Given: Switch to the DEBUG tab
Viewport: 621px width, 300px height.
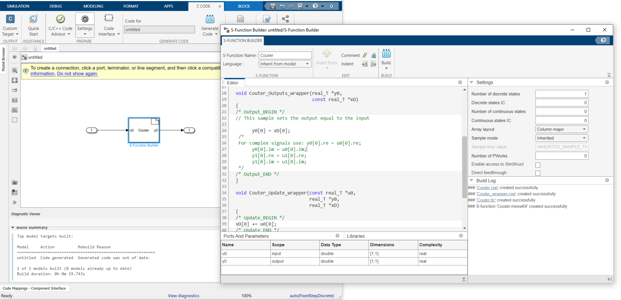Looking at the screenshot, I should pyautogui.click(x=56, y=6).
